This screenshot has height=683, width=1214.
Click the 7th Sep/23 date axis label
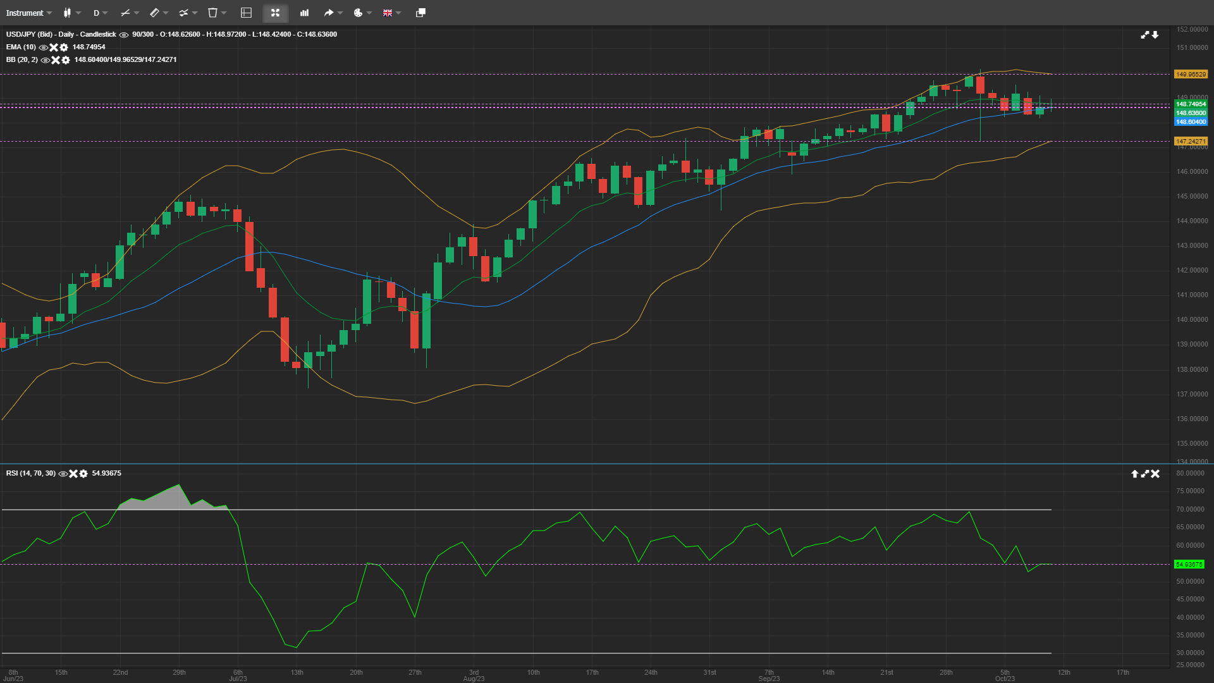769,675
